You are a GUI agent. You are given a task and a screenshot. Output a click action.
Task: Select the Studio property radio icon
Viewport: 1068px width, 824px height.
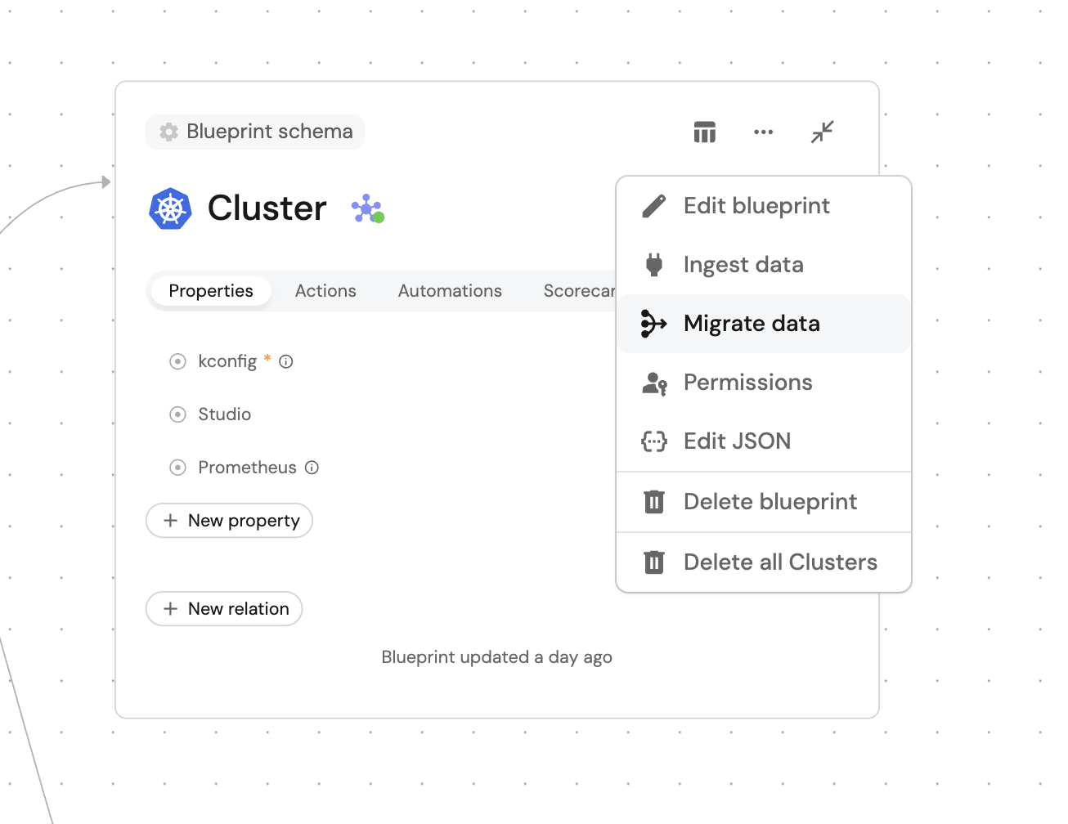(177, 414)
